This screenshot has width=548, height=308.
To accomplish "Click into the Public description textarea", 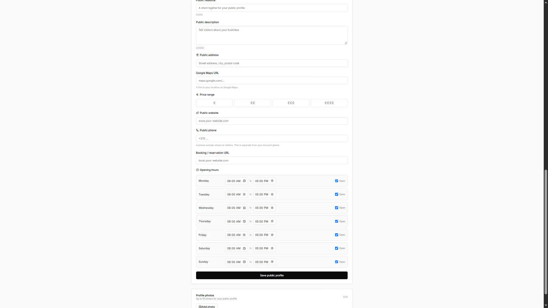I will [x=272, y=35].
